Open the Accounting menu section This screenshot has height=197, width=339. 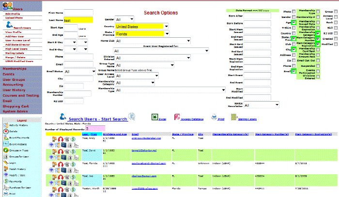13,85
